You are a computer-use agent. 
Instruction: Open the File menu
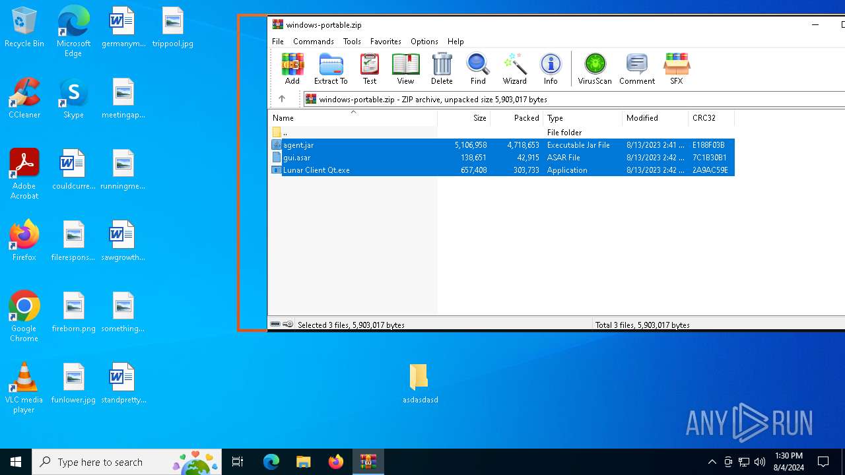point(278,41)
